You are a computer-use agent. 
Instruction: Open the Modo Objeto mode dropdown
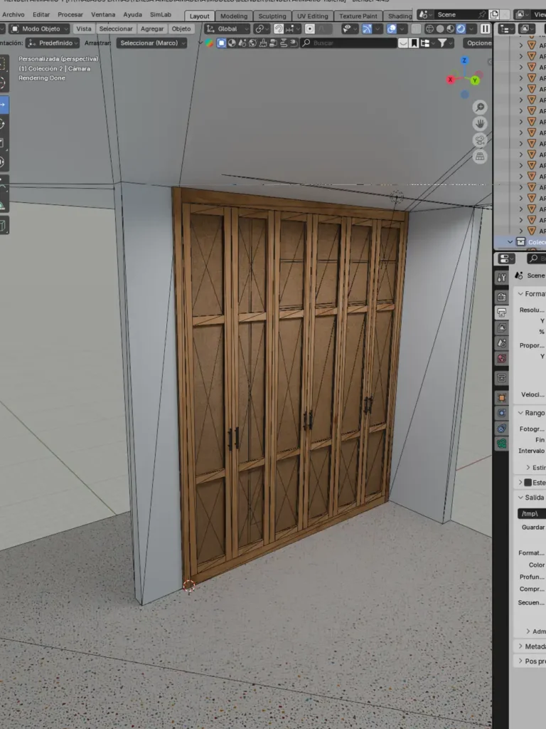pos(40,28)
